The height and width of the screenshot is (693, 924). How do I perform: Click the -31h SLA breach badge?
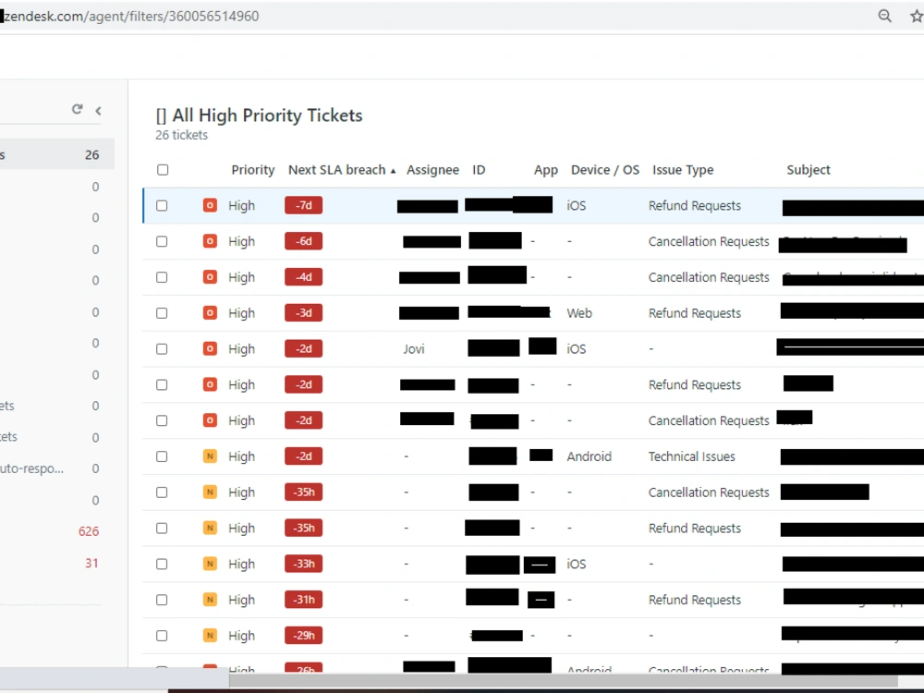tap(303, 600)
